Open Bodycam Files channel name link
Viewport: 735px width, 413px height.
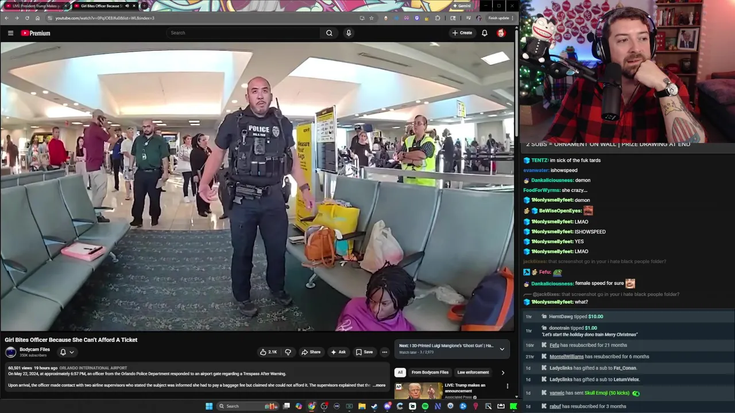pyautogui.click(x=34, y=349)
